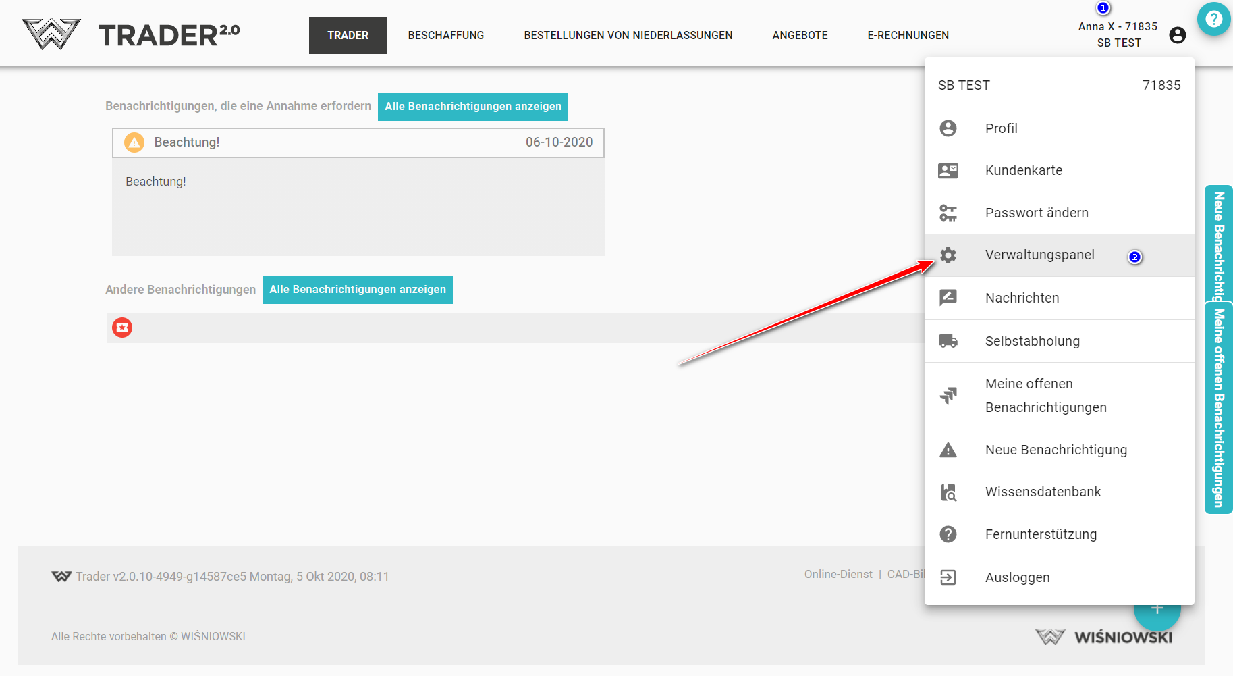Image resolution: width=1233 pixels, height=676 pixels.
Task: Expand the Beachtung! notification header
Action: pos(358,142)
